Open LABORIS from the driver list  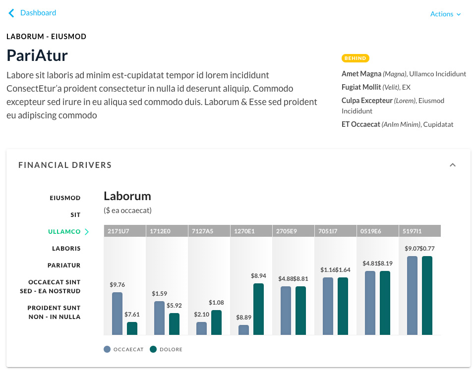pos(67,248)
